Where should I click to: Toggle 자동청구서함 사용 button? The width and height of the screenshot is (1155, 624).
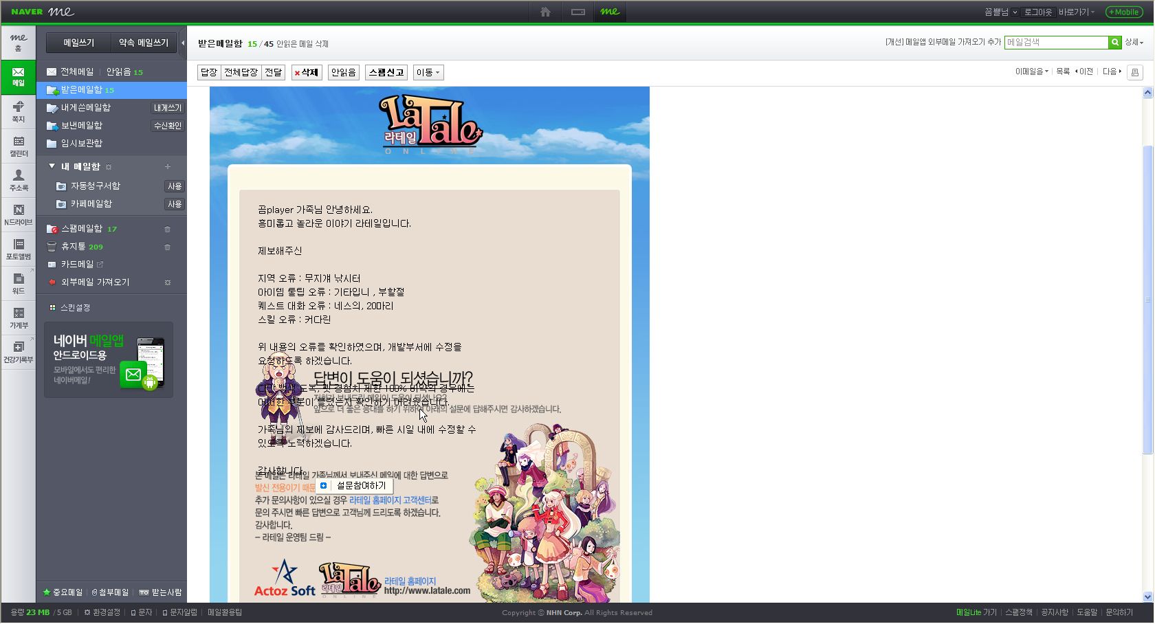point(175,186)
